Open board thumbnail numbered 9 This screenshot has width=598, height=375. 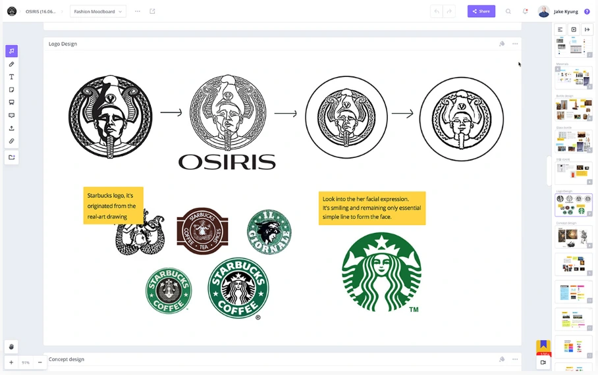(x=574, y=264)
